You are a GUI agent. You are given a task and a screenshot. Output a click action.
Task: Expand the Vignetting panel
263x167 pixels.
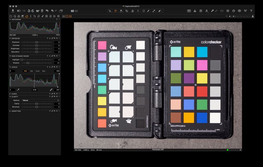pos(10,111)
